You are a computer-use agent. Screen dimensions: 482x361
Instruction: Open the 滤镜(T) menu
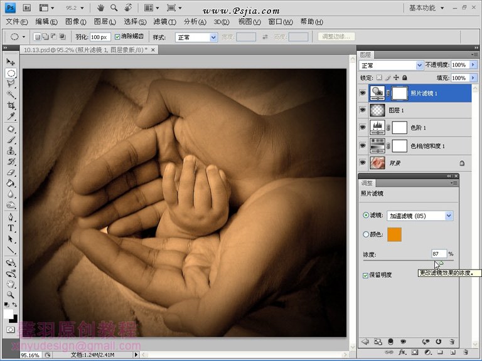pos(164,21)
